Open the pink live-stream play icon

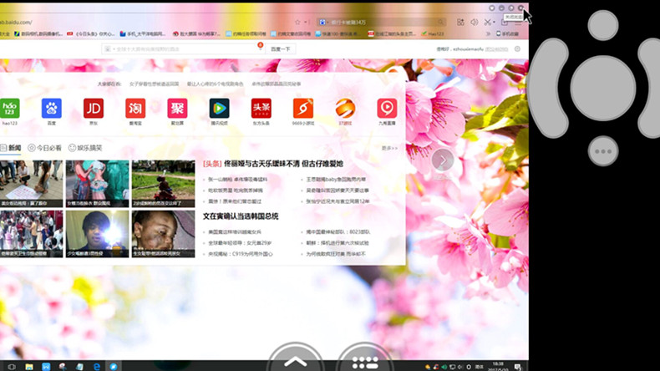point(387,109)
